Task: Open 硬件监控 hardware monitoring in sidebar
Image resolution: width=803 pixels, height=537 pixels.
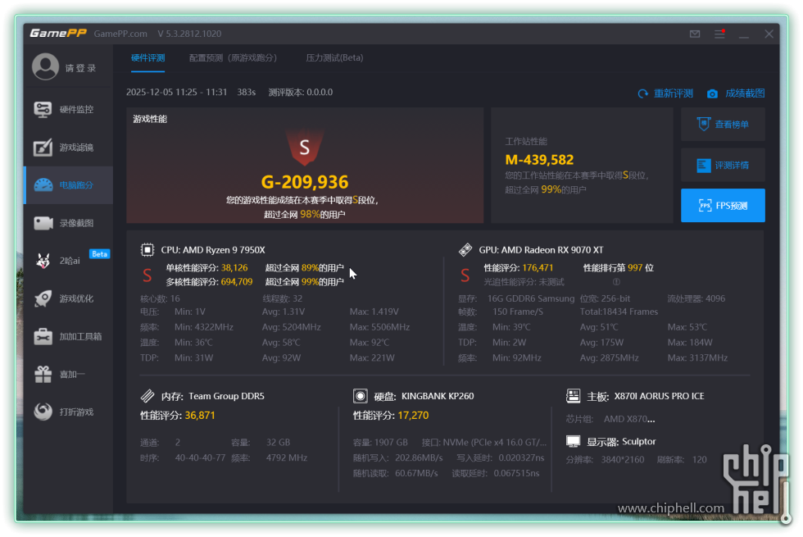Action: click(69, 110)
